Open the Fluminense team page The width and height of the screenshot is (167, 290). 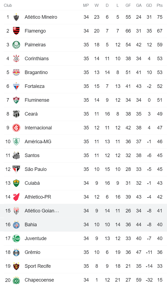coord(37,100)
